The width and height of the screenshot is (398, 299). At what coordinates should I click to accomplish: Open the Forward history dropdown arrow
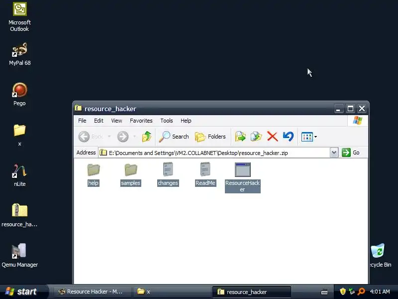pos(134,137)
